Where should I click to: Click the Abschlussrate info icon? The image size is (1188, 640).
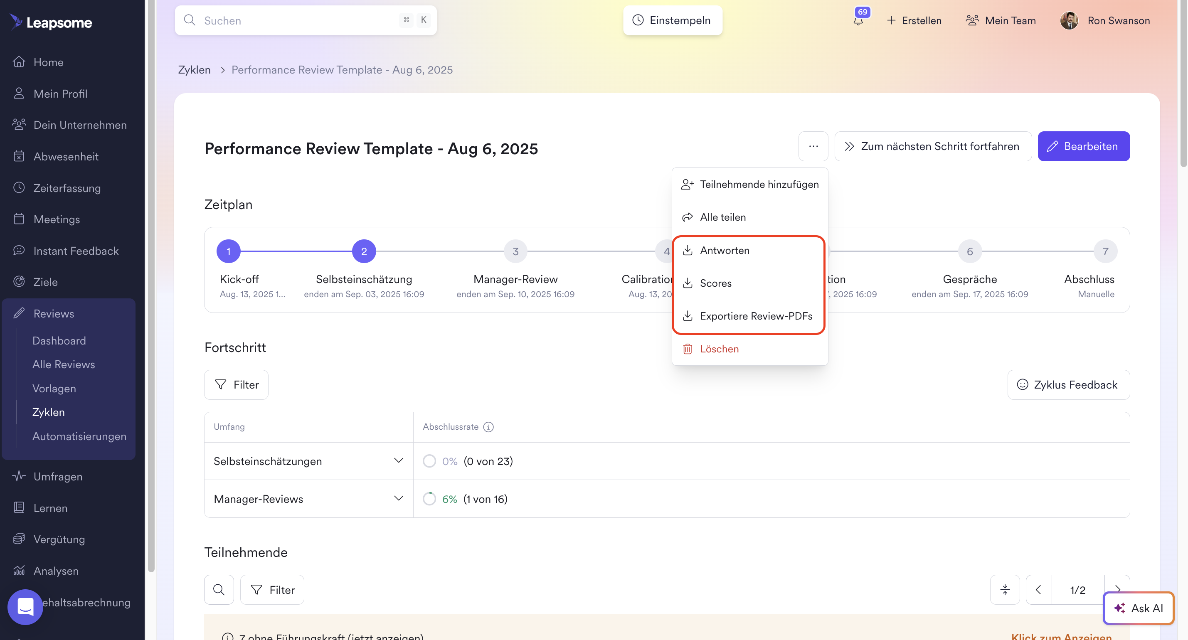coord(488,426)
